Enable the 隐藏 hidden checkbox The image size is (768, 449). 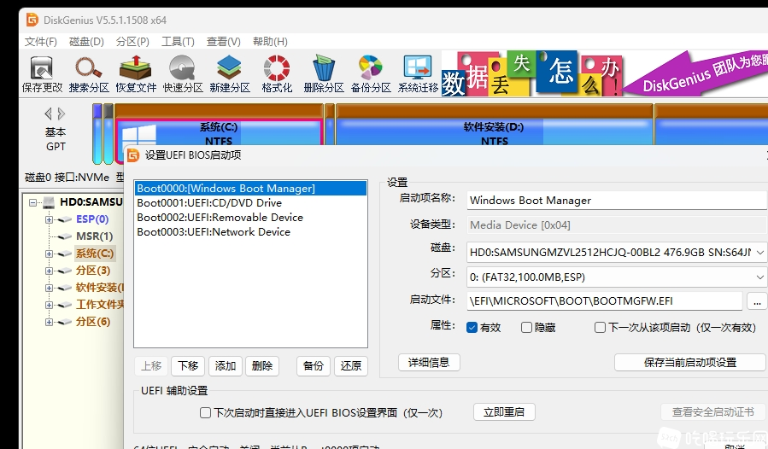tap(526, 328)
